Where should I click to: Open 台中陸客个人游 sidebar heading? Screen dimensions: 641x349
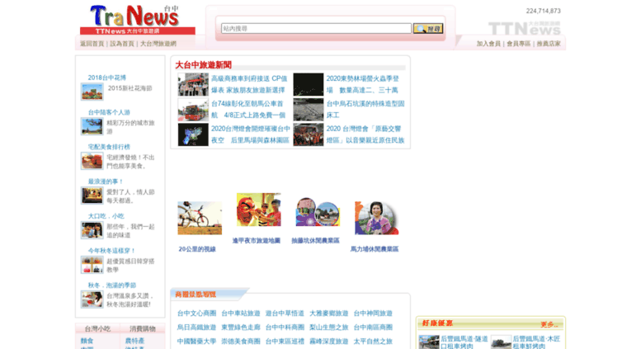pyautogui.click(x=109, y=112)
